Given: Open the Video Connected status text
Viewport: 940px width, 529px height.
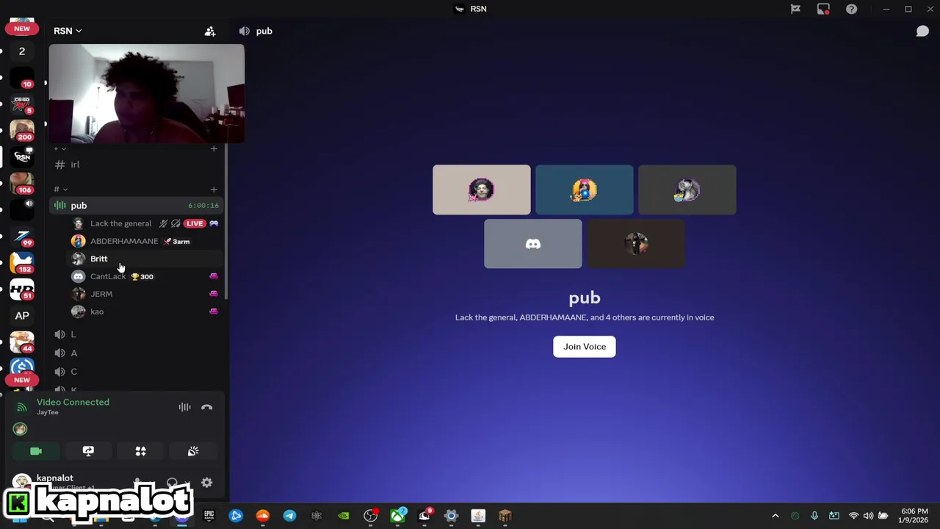Looking at the screenshot, I should [73, 402].
